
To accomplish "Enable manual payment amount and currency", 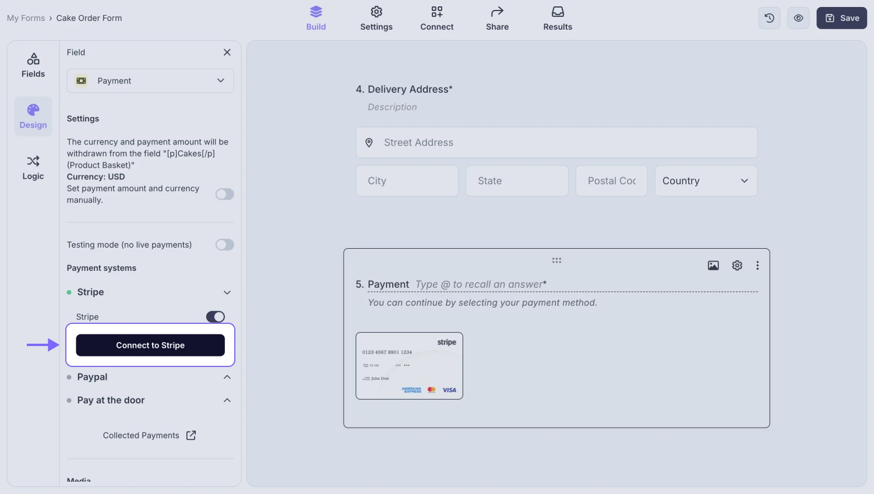I will (x=224, y=193).
